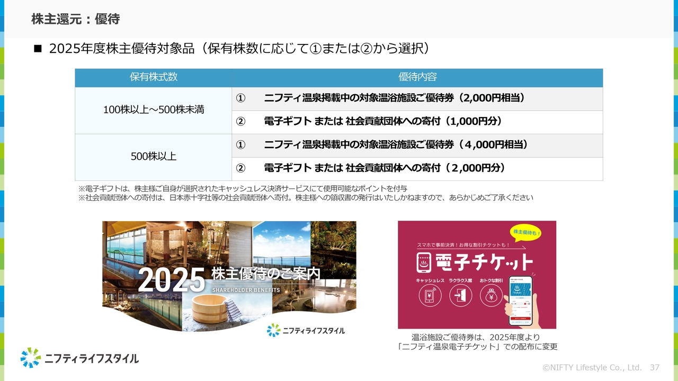Image resolution: width=678 pixels, height=381 pixels.
Task: Select the 保有株式数 table header
Action: [153, 77]
